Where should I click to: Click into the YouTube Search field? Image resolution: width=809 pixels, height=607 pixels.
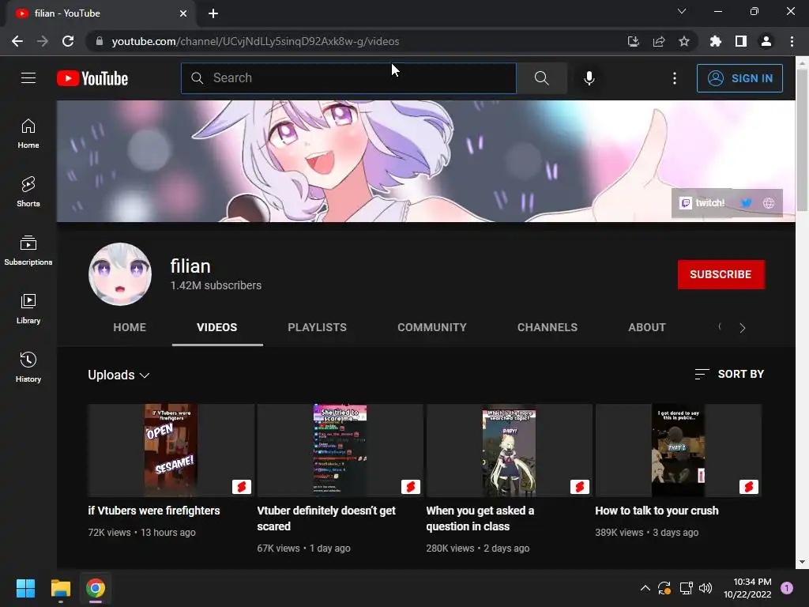tap(348, 78)
